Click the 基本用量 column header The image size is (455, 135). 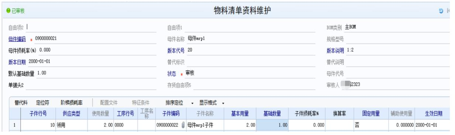coord(240,114)
